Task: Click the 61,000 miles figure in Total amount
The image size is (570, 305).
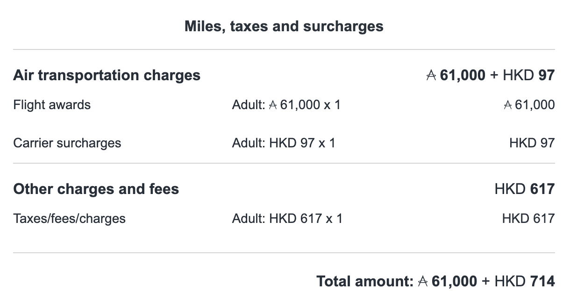Action: tap(455, 282)
